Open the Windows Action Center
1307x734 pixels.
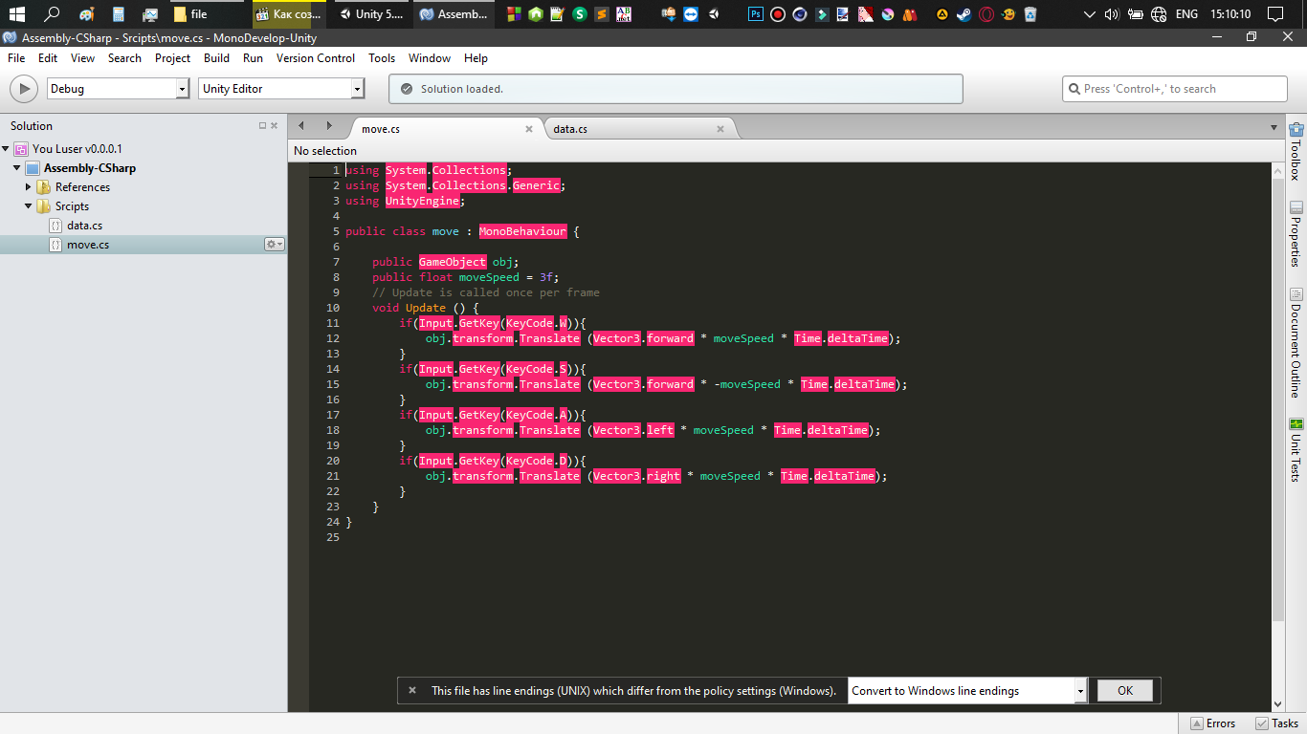coord(1274,14)
